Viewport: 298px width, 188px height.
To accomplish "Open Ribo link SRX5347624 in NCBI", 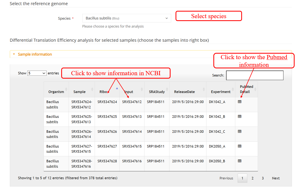I will (107, 102).
